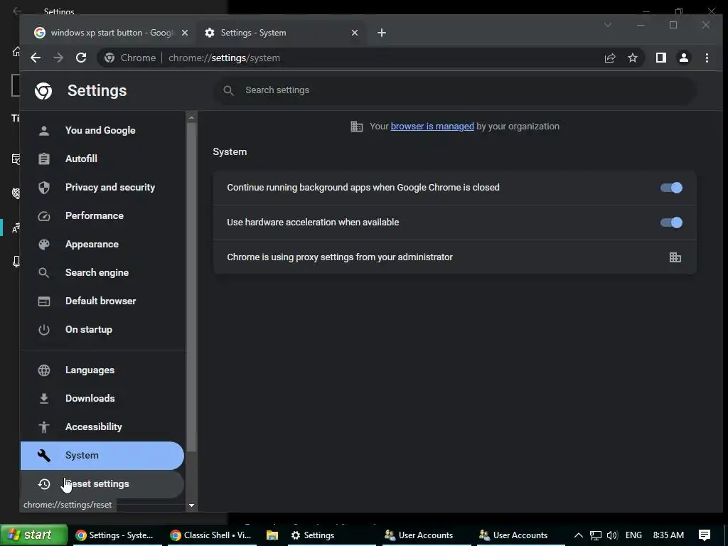This screenshot has width=728, height=546.
Task: Go to Search engine settings
Action: point(102,272)
